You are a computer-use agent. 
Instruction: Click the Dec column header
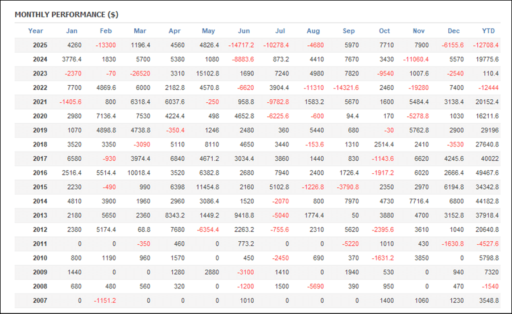click(454, 31)
